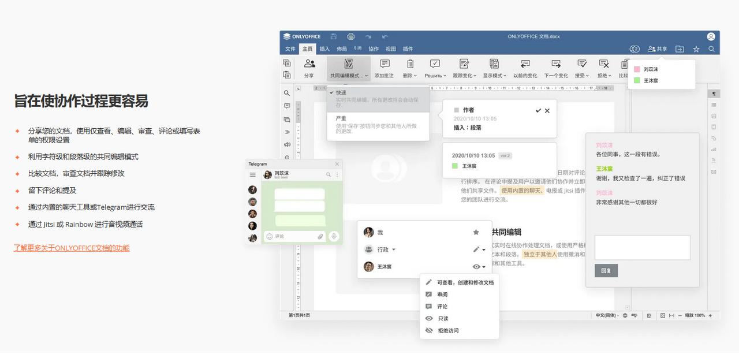Open Telegram chat more options menu

337,174
